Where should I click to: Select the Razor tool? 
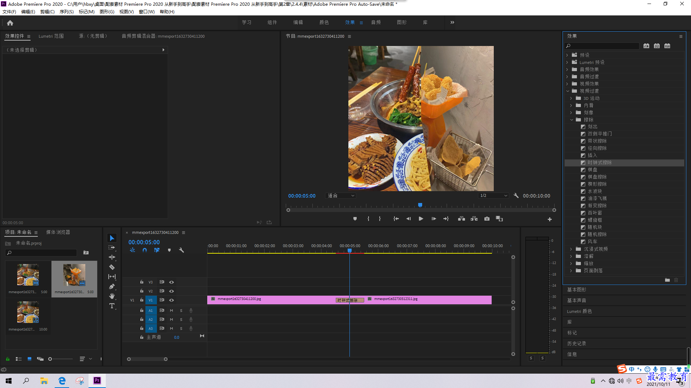(x=112, y=267)
